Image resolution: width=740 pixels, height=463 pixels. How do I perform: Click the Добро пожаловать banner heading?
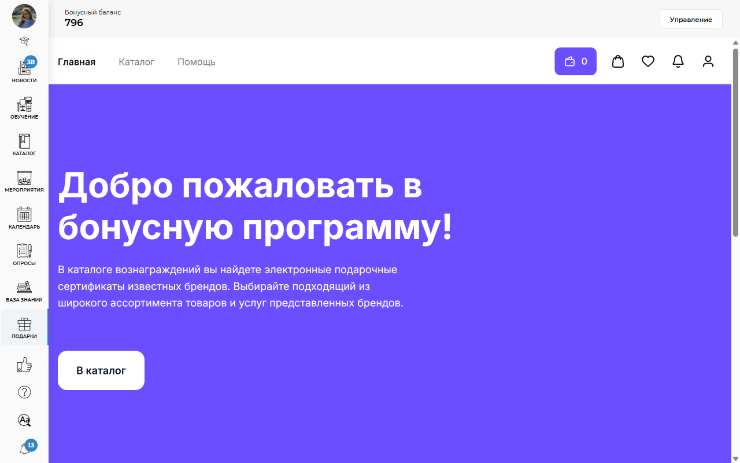pyautogui.click(x=255, y=206)
